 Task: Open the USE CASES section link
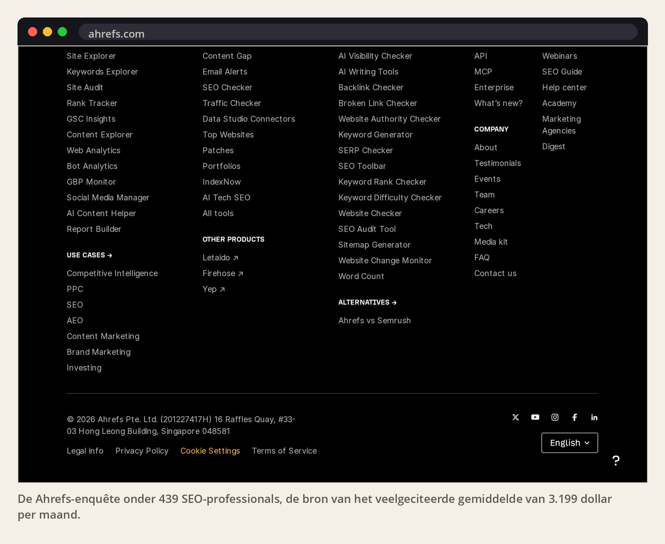point(90,255)
